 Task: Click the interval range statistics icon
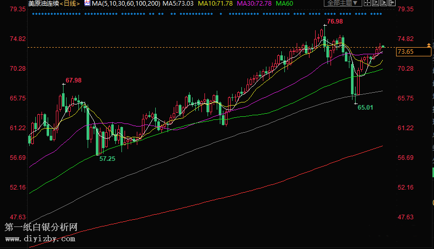[x=376, y=3]
